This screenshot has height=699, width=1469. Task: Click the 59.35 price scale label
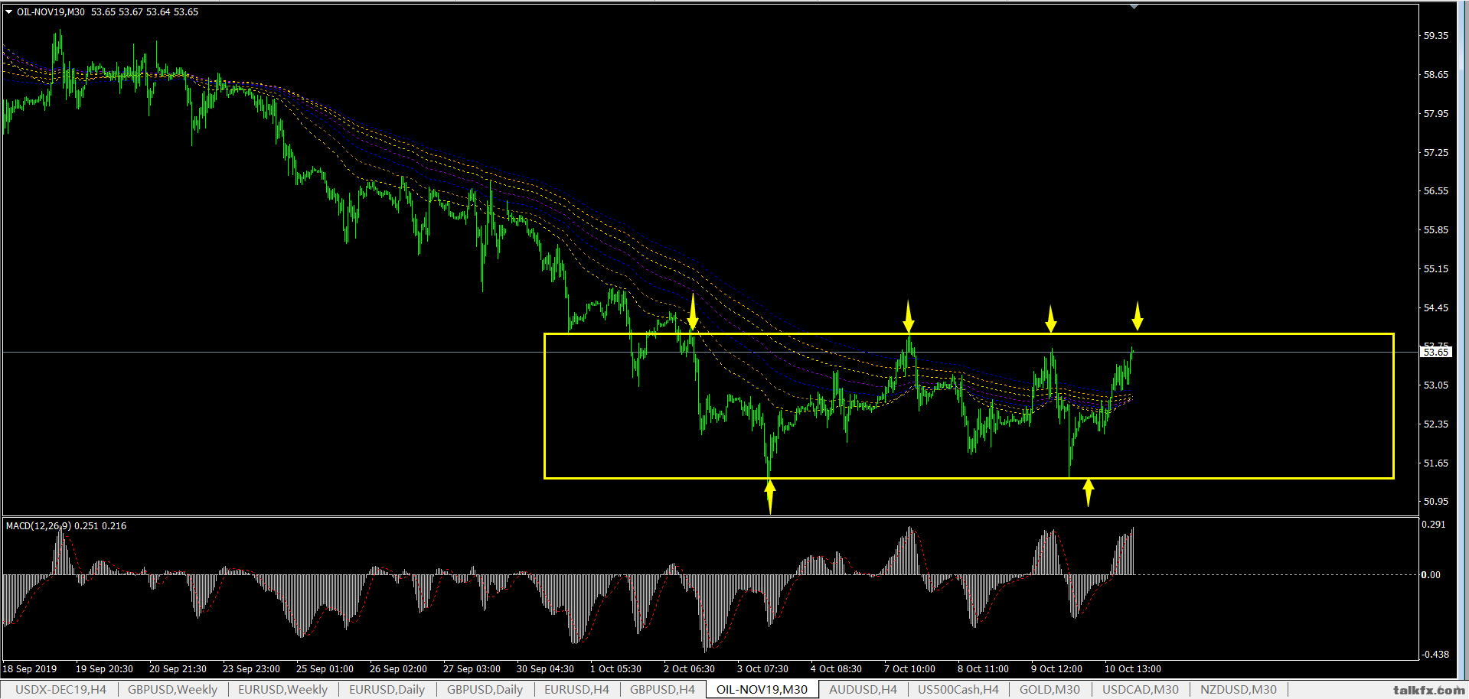(1436, 36)
